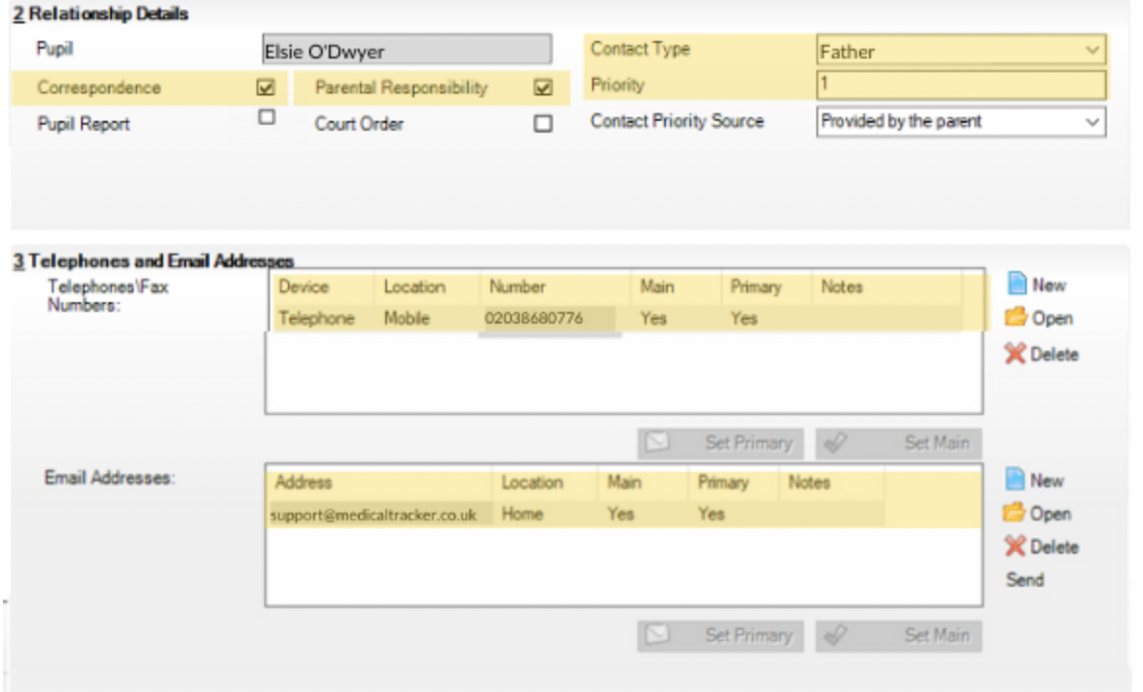Viewport: 1143px width, 692px height.
Task: Click Open folder icon beside Telephones list
Action: point(1017,318)
